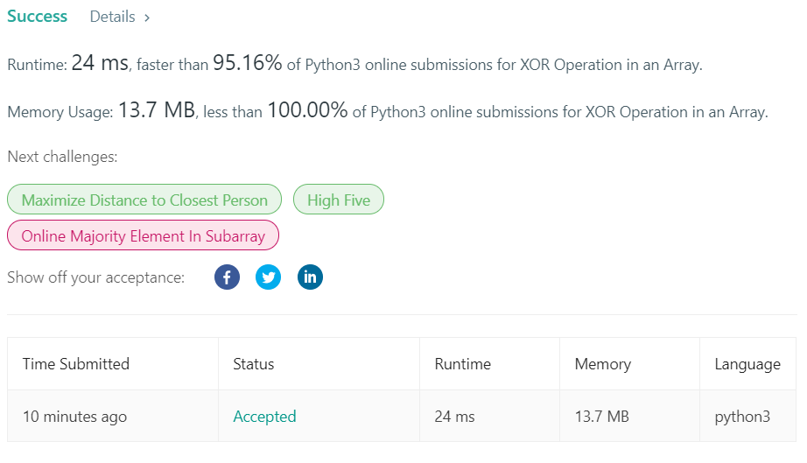Click the 24 ms runtime table cell
807x463 pixels.
click(x=454, y=417)
